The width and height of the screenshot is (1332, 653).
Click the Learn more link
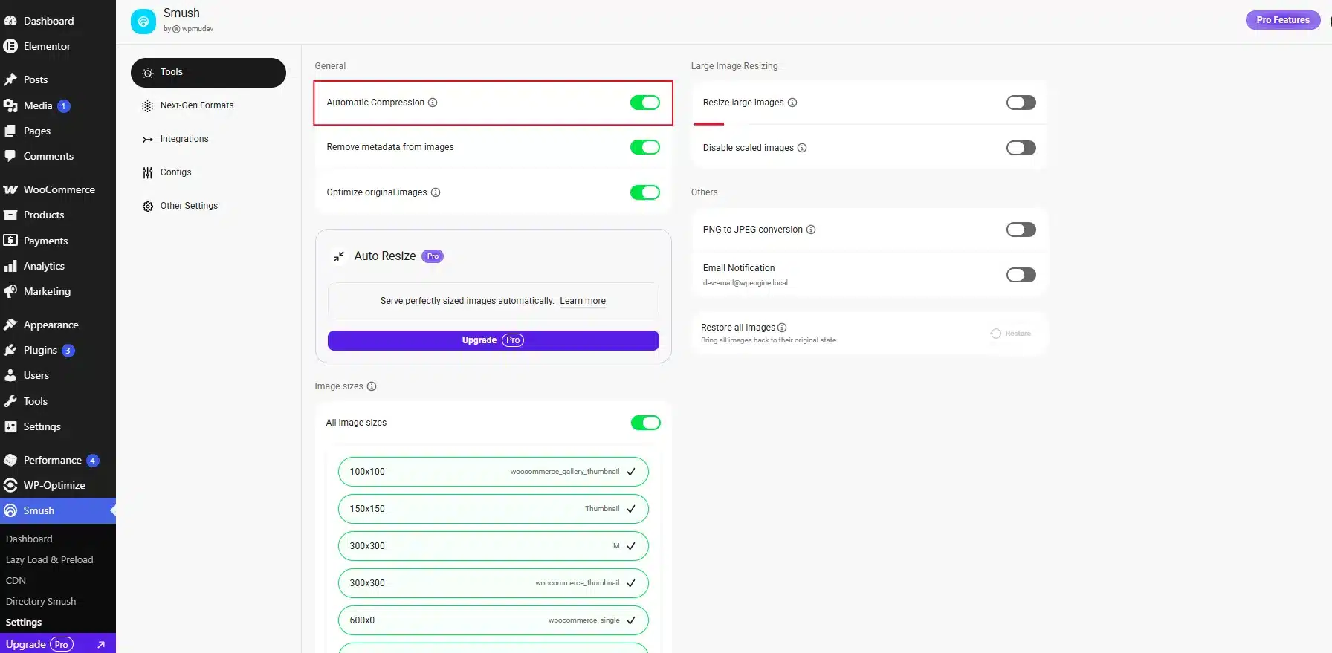583,301
